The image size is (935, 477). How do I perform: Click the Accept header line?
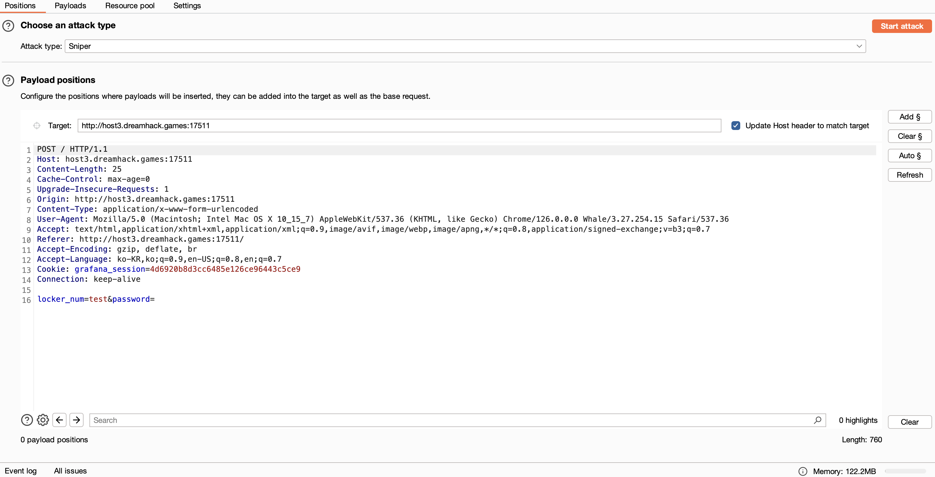click(373, 229)
